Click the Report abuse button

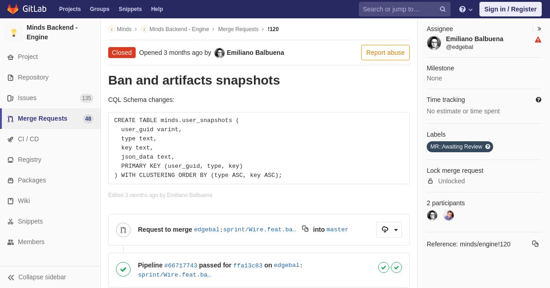[385, 53]
